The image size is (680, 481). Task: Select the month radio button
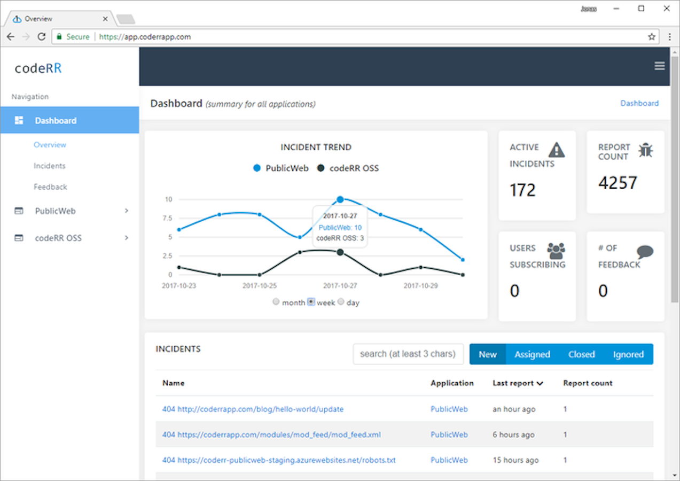(x=276, y=302)
